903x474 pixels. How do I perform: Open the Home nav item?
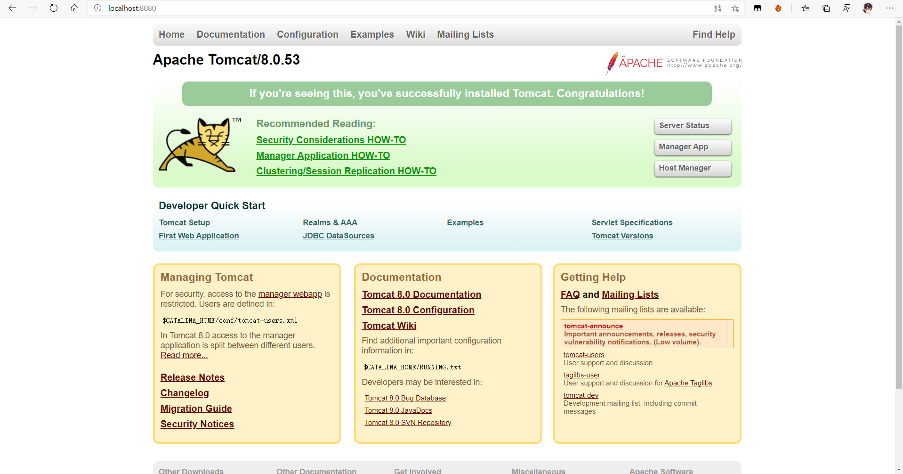click(x=171, y=34)
